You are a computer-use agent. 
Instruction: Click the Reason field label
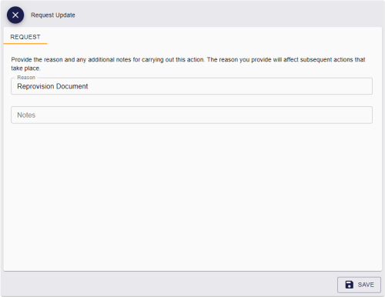26,78
